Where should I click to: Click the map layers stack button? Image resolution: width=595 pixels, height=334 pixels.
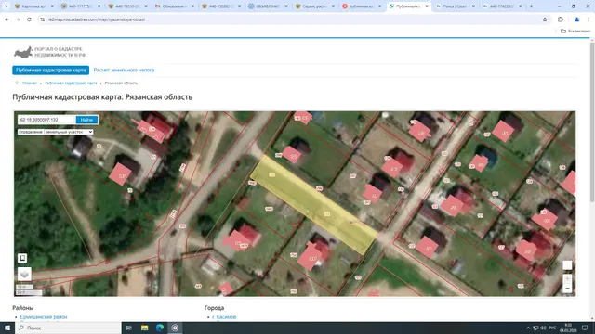24,274
